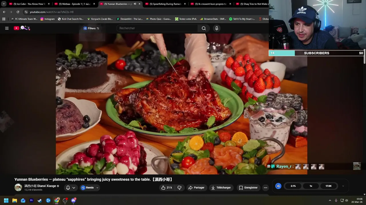Open the vidIQ Filters button
Screen dimensions: 366x205
tap(91, 28)
